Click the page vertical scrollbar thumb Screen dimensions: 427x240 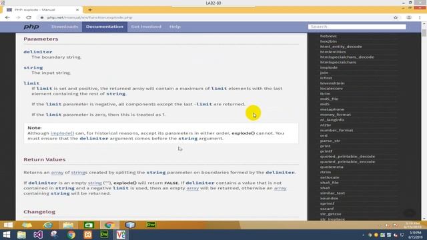point(424,33)
